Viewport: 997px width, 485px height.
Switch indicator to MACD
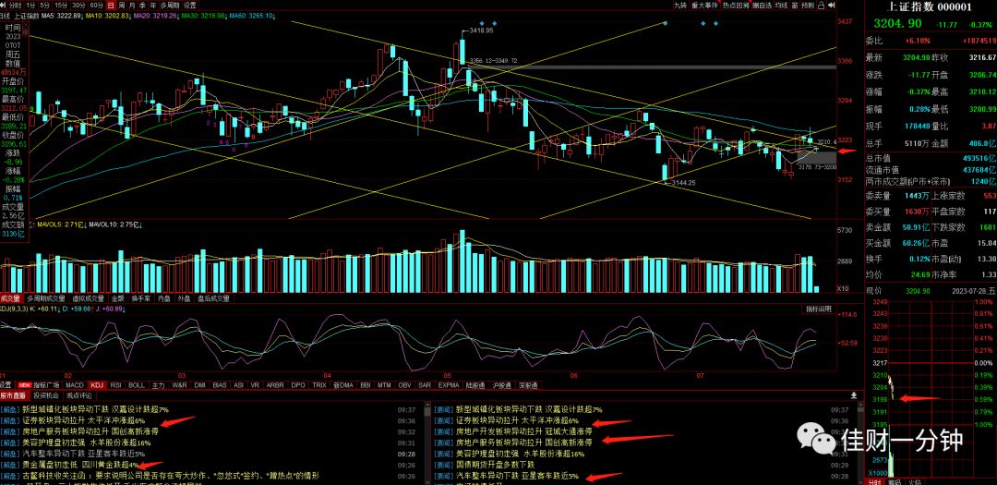click(75, 385)
